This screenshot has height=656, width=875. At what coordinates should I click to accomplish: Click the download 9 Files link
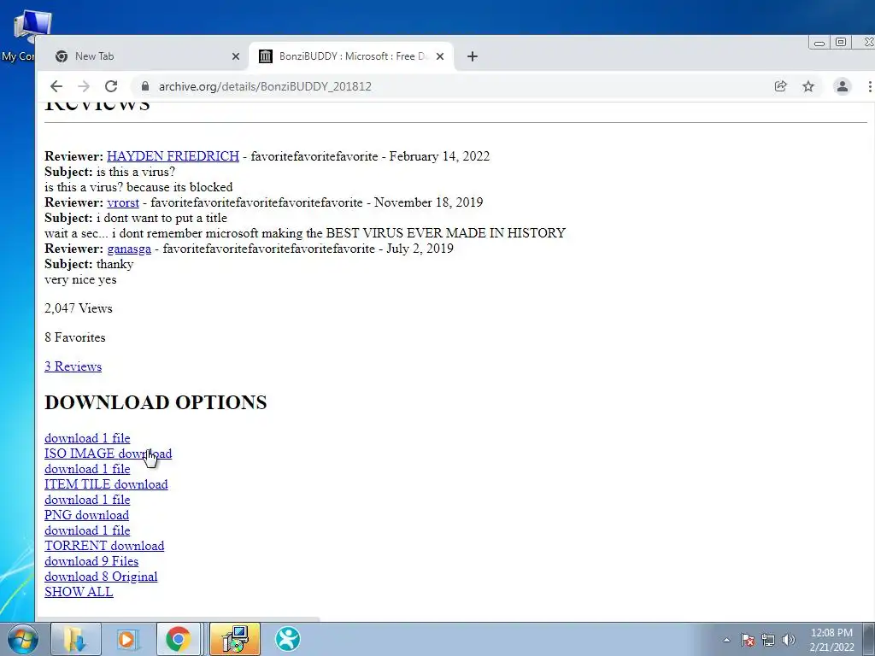pos(91,561)
